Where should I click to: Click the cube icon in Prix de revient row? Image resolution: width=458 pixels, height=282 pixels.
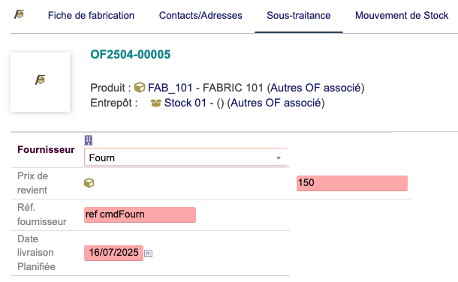(89, 183)
